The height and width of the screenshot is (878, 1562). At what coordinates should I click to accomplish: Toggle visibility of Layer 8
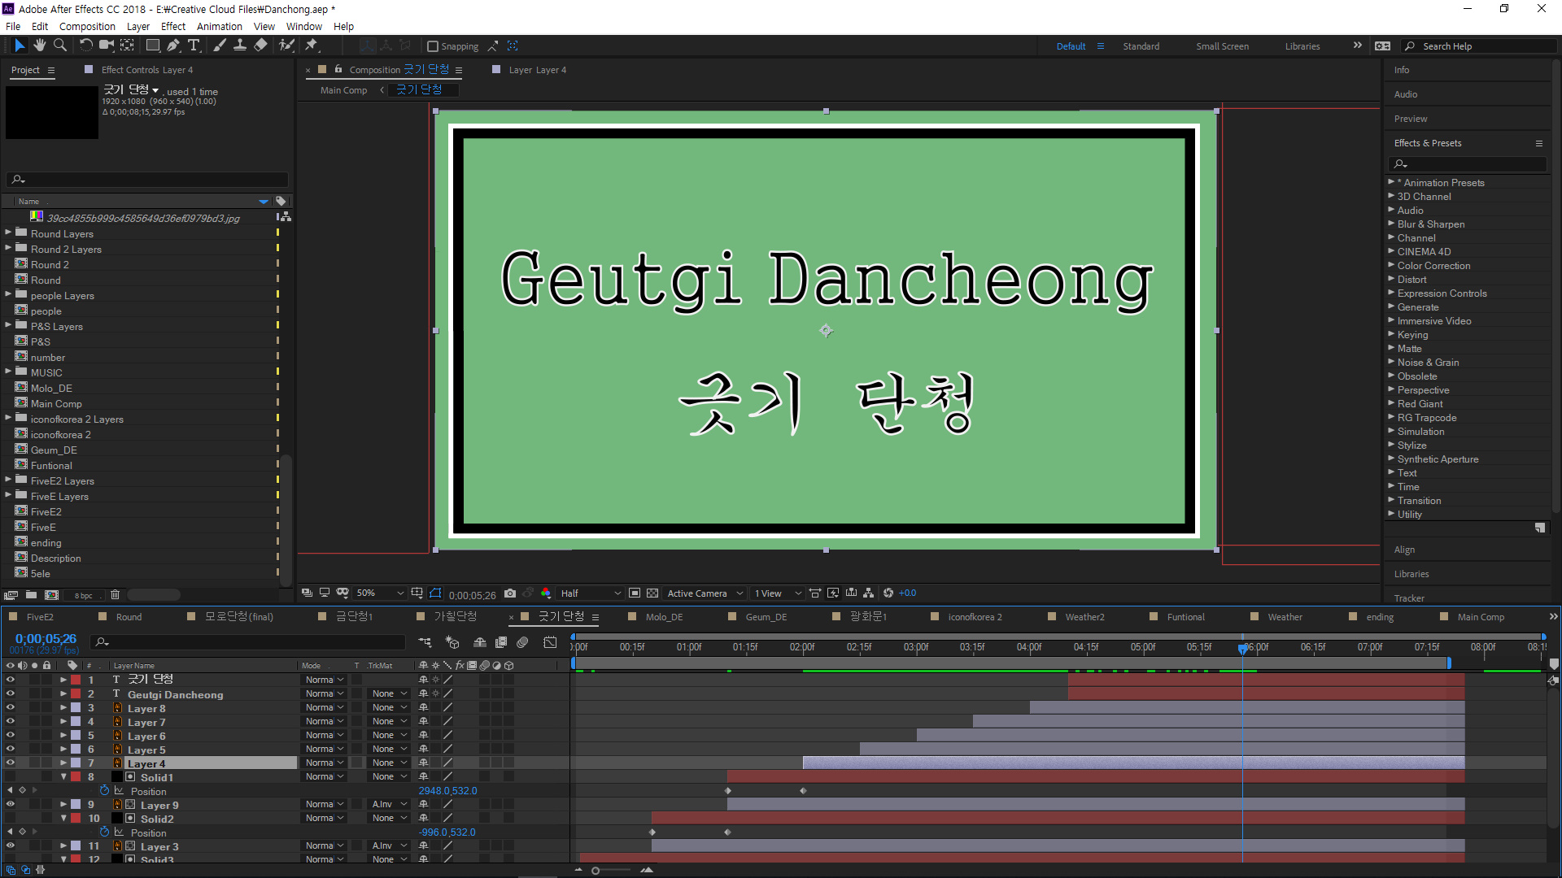pyautogui.click(x=10, y=707)
